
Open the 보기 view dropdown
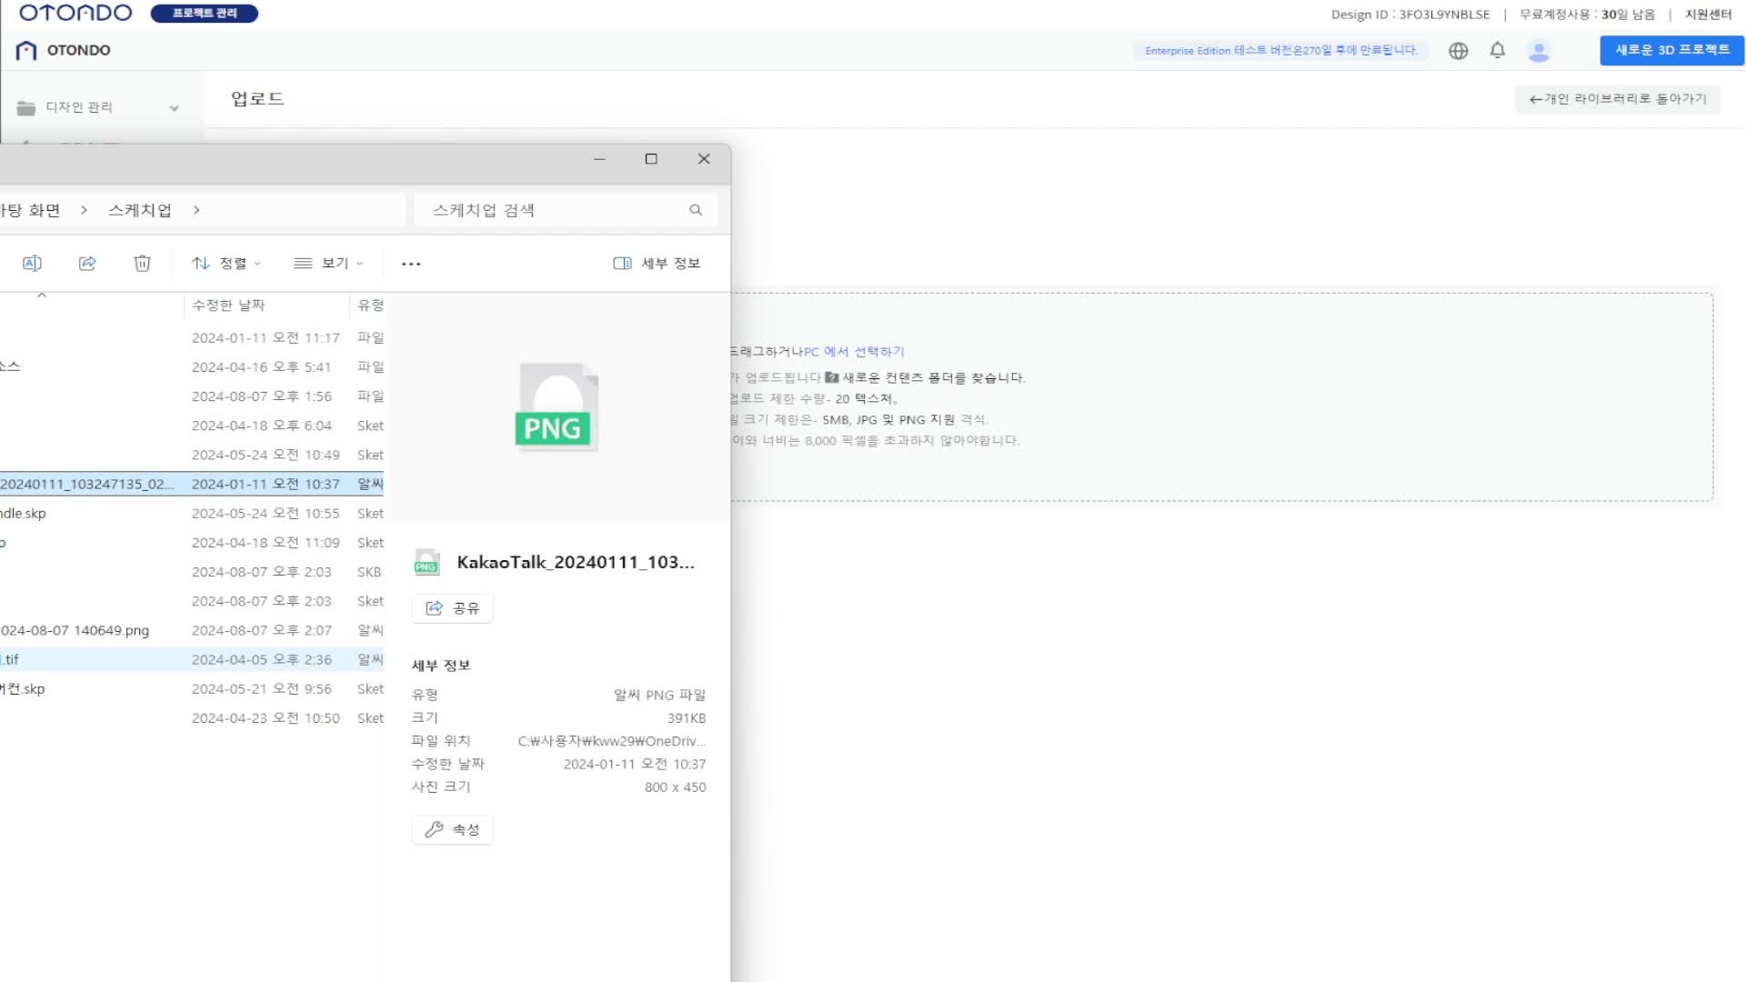328,263
